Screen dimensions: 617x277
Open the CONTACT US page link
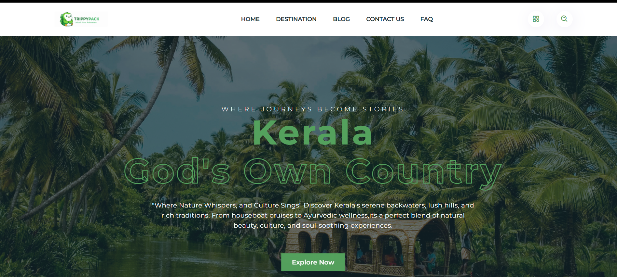pos(385,19)
